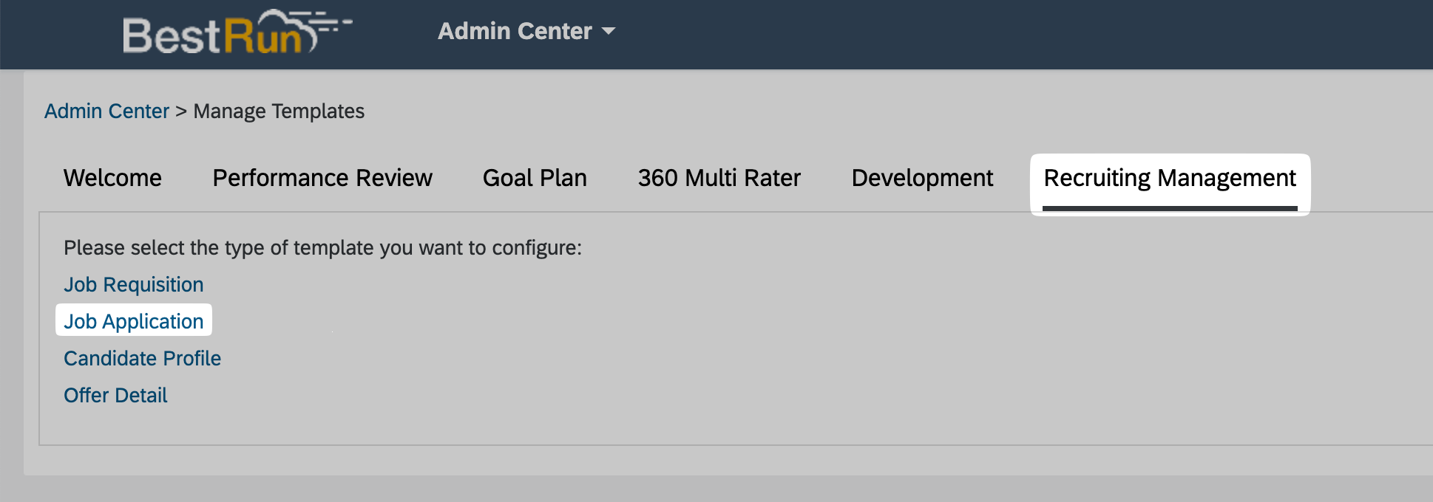The height and width of the screenshot is (502, 1433).
Task: Open the Candidate Profile template
Action: (143, 358)
